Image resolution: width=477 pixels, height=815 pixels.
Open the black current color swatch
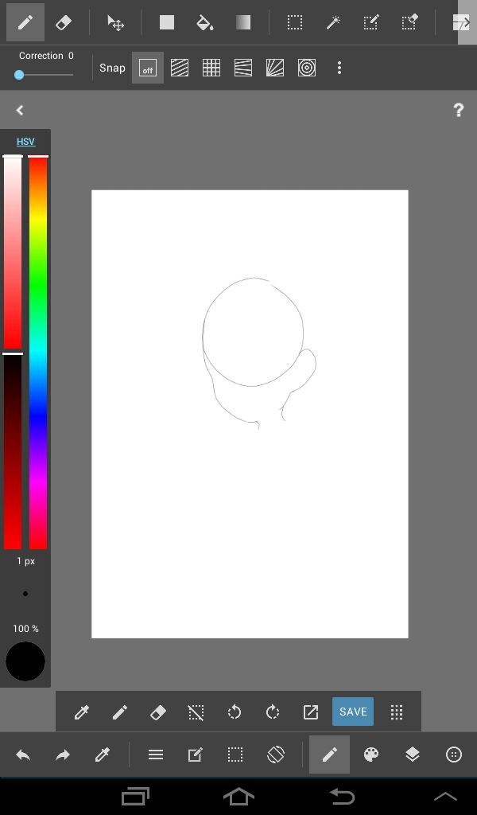[25, 661]
